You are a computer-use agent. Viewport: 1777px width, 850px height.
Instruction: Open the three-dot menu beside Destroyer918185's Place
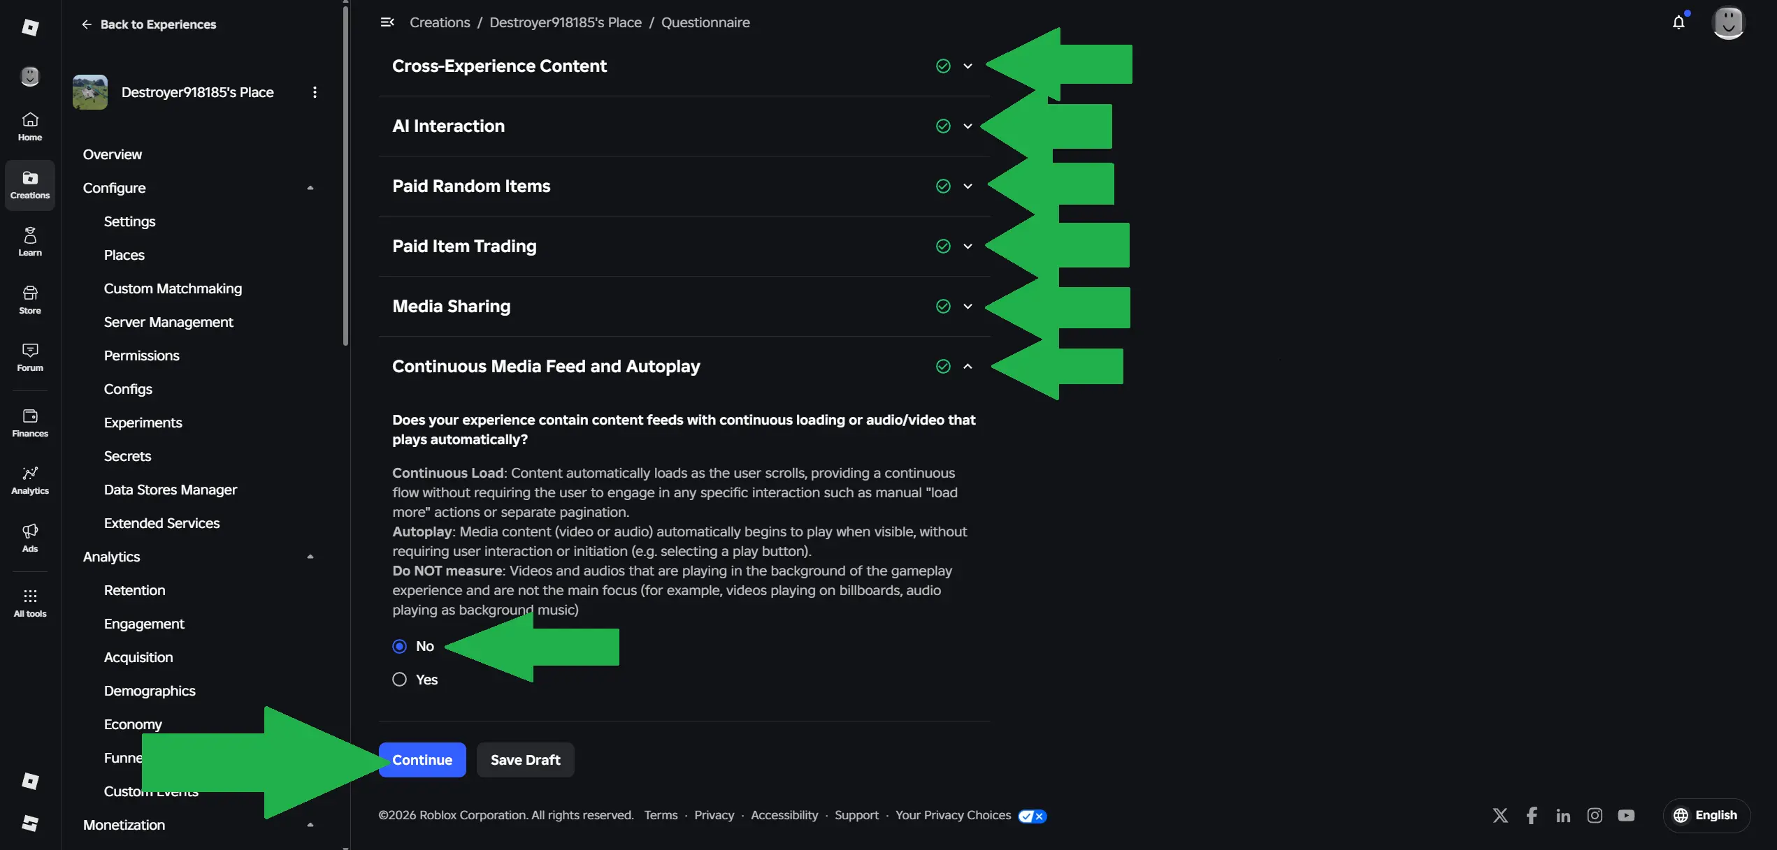pyautogui.click(x=315, y=92)
